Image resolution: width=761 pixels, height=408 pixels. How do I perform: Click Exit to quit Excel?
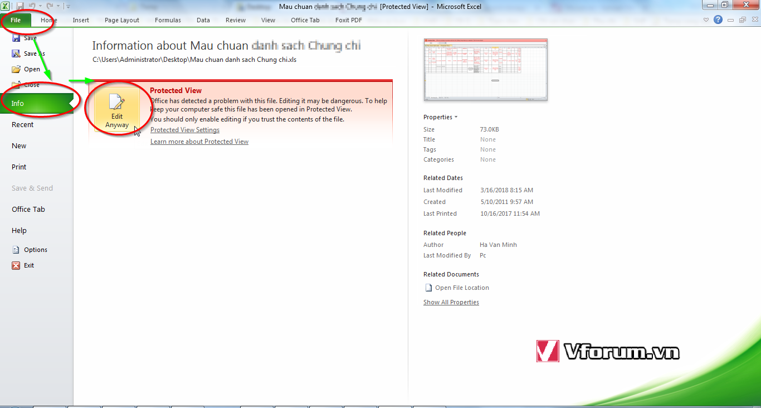click(23, 265)
